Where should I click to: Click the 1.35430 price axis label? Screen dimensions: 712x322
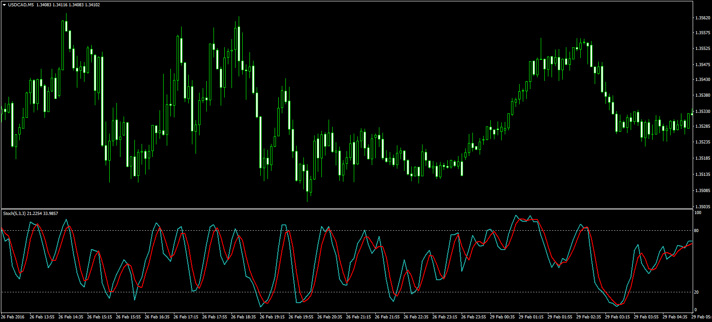[x=703, y=80]
